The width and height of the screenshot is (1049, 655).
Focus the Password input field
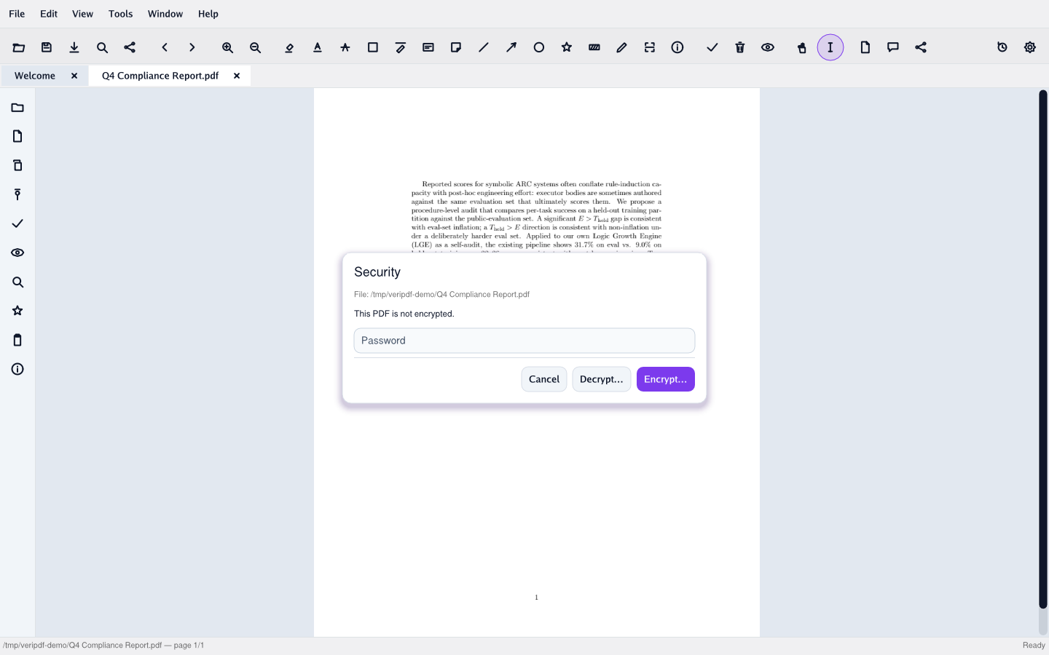[x=524, y=341]
